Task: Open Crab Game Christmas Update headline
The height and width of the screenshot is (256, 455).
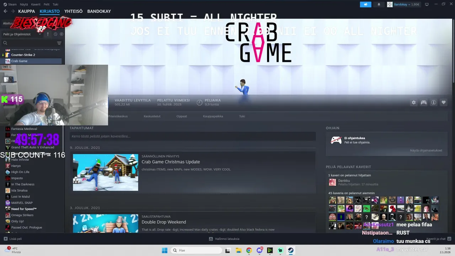Action: coord(171,162)
